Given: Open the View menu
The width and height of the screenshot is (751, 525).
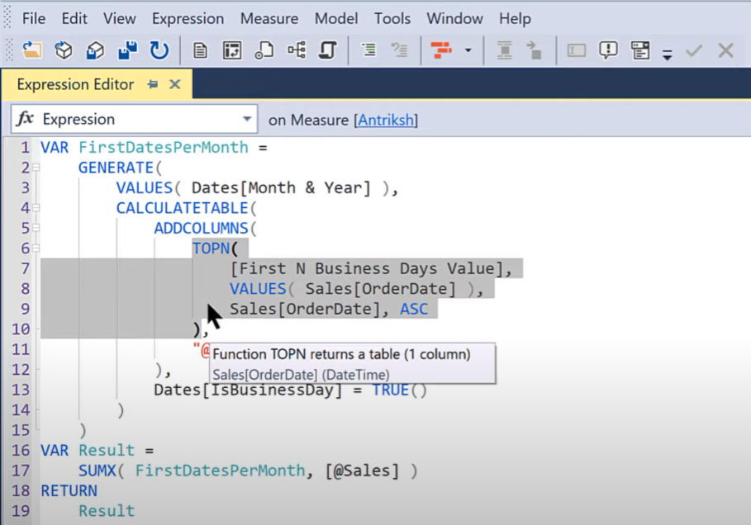Looking at the screenshot, I should coord(119,19).
